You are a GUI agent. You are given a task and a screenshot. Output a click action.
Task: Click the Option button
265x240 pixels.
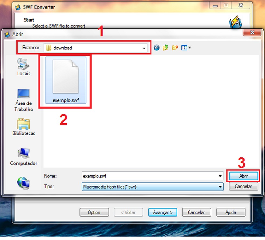click(x=94, y=212)
